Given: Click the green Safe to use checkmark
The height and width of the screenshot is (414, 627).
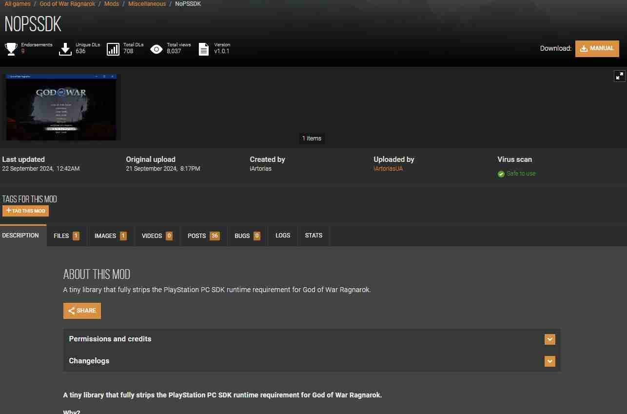Looking at the screenshot, I should 501,174.
